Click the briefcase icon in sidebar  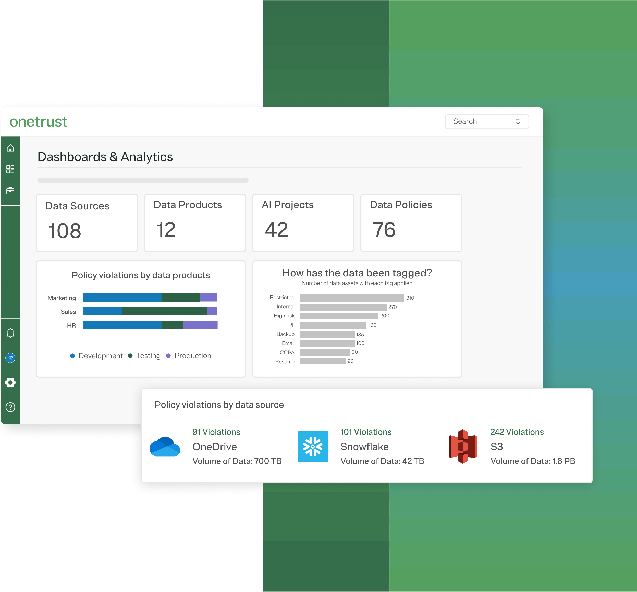point(10,191)
